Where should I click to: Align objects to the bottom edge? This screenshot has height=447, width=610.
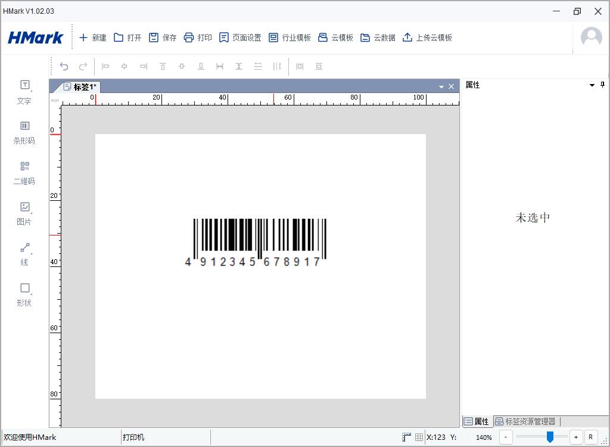coord(201,66)
